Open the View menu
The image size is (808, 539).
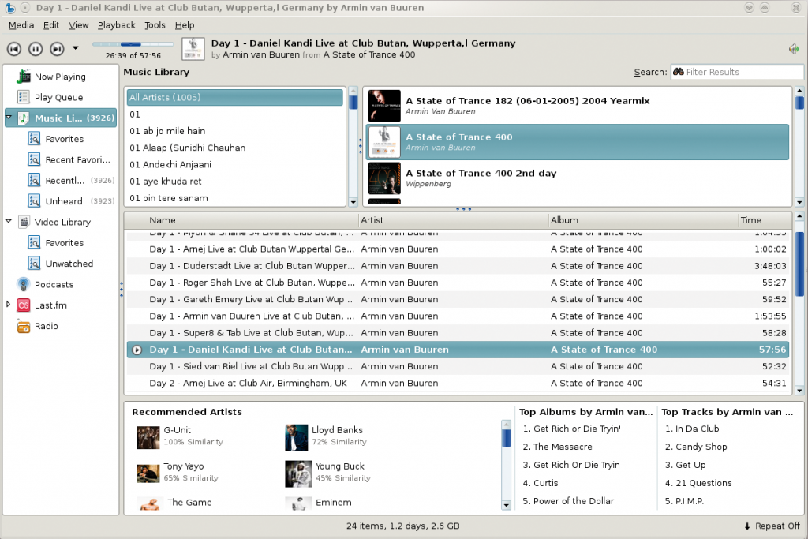78,25
